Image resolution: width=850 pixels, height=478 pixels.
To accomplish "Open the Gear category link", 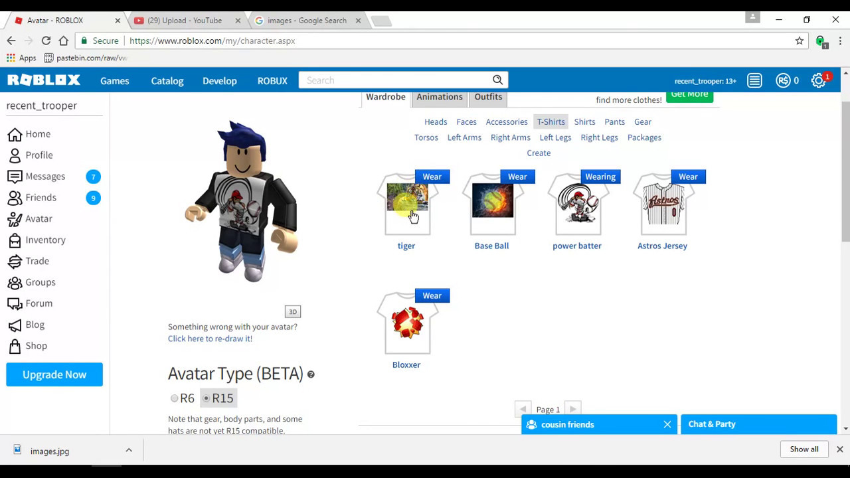I will (643, 122).
